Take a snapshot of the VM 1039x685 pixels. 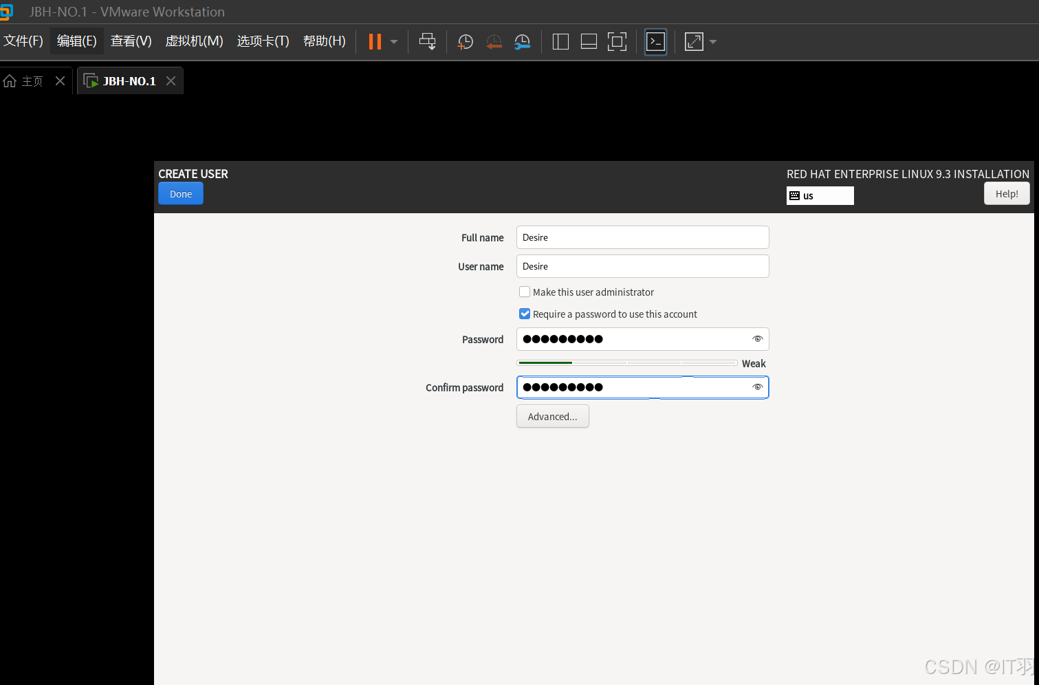466,42
